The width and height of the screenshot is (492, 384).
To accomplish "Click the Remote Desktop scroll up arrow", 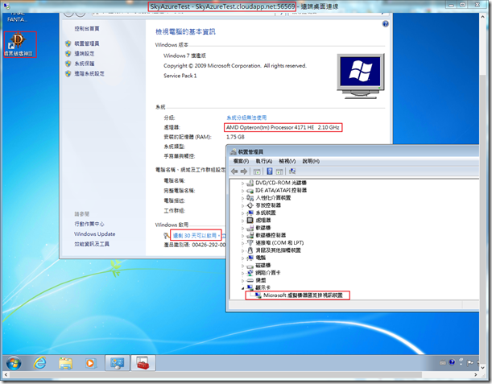I will 482,17.
